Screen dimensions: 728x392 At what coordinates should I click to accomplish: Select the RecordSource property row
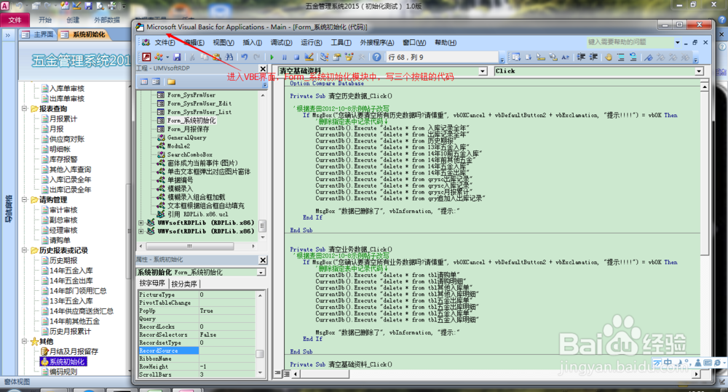(x=197, y=351)
